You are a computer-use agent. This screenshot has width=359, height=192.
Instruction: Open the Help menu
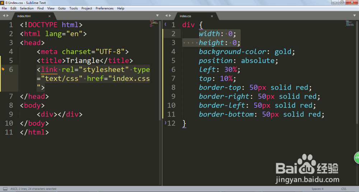121,8
